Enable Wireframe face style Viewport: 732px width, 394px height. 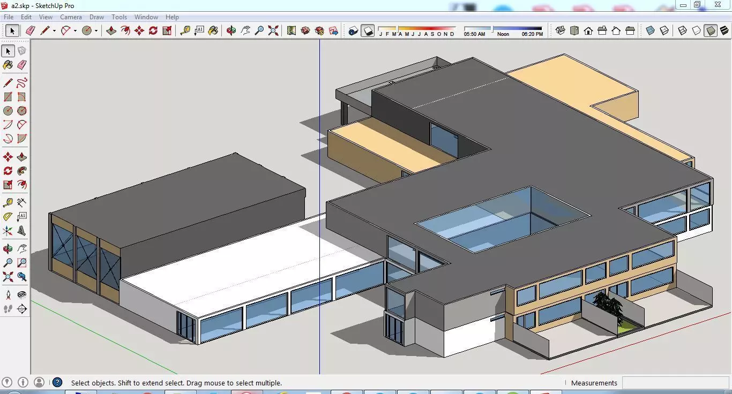682,31
